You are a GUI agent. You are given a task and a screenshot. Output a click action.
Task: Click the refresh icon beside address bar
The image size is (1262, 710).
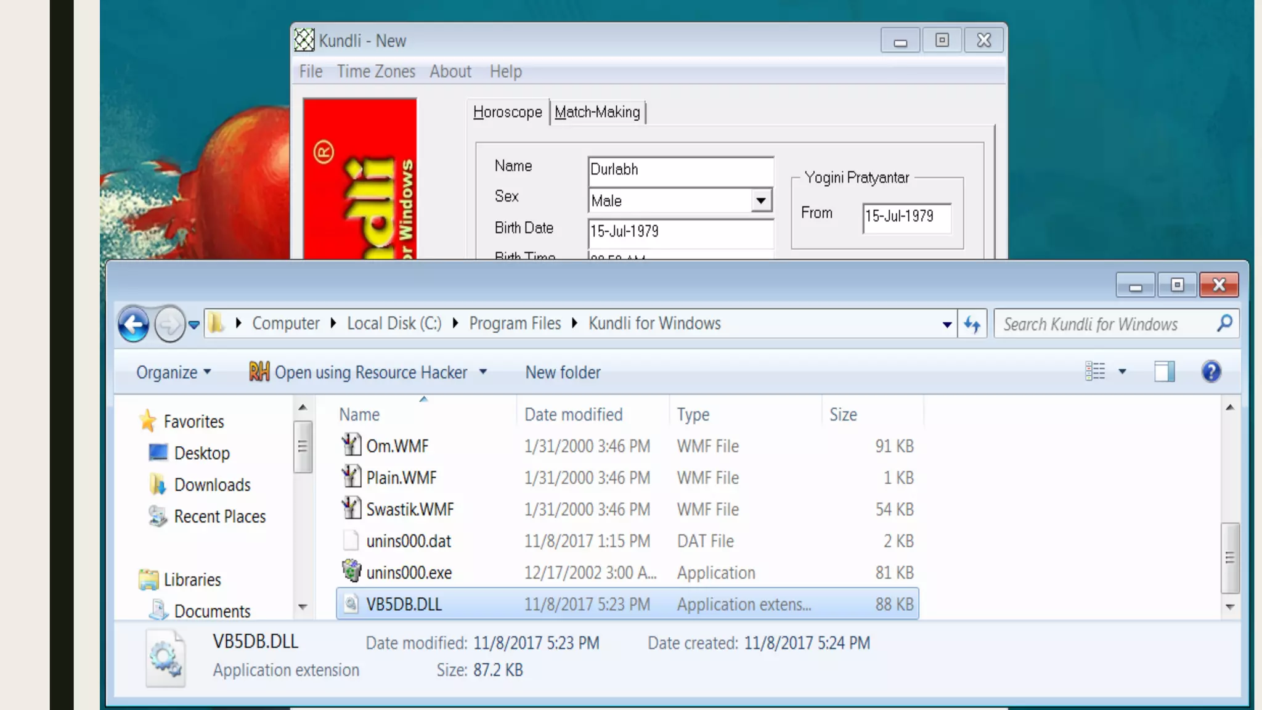tap(972, 324)
